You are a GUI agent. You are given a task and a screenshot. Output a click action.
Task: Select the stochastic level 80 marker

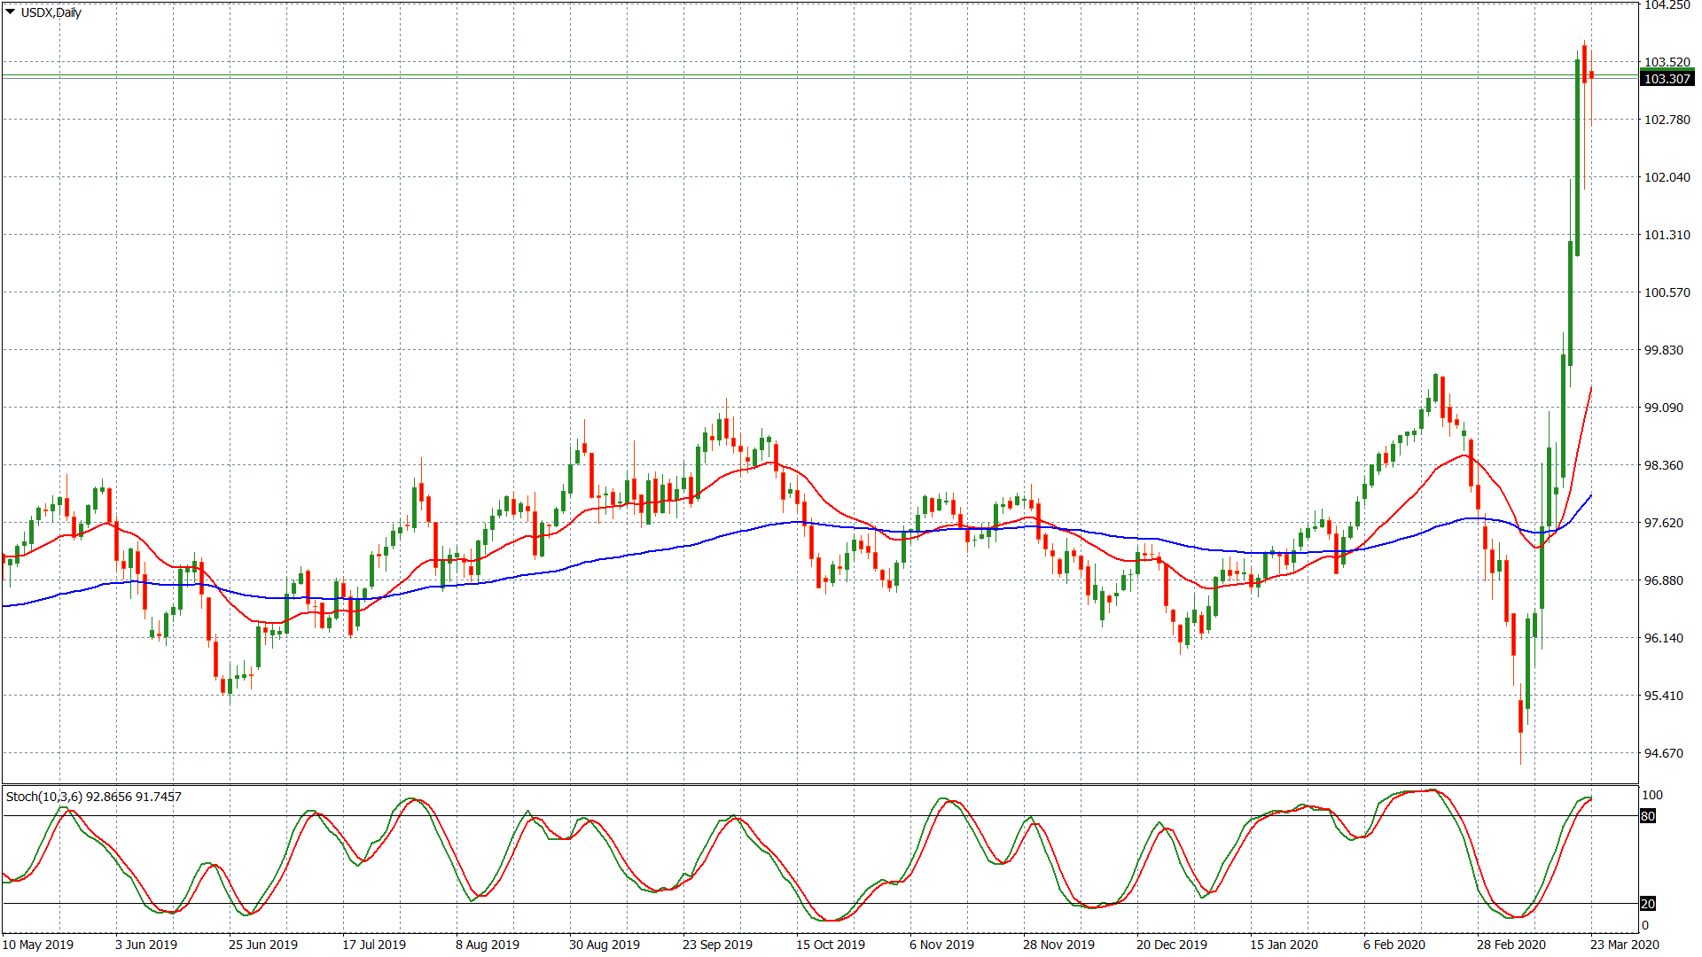point(1648,816)
